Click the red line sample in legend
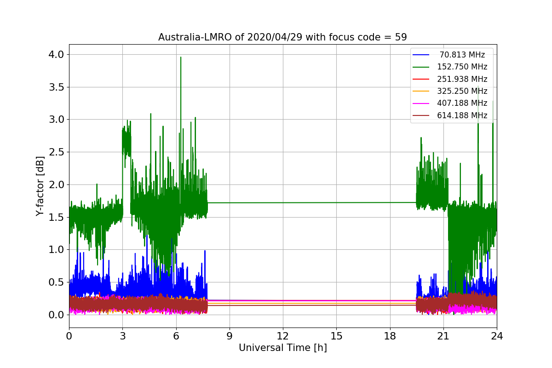 click(421, 79)
